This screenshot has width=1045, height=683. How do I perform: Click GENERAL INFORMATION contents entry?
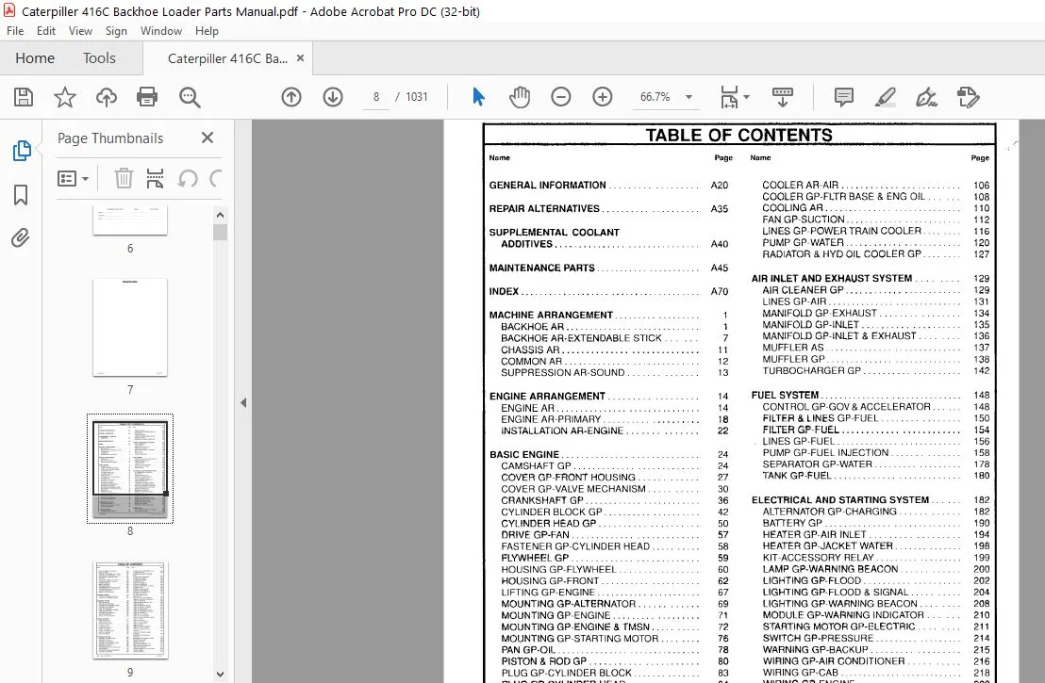click(547, 185)
